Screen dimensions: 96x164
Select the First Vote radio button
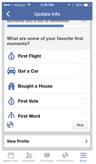(83, 101)
